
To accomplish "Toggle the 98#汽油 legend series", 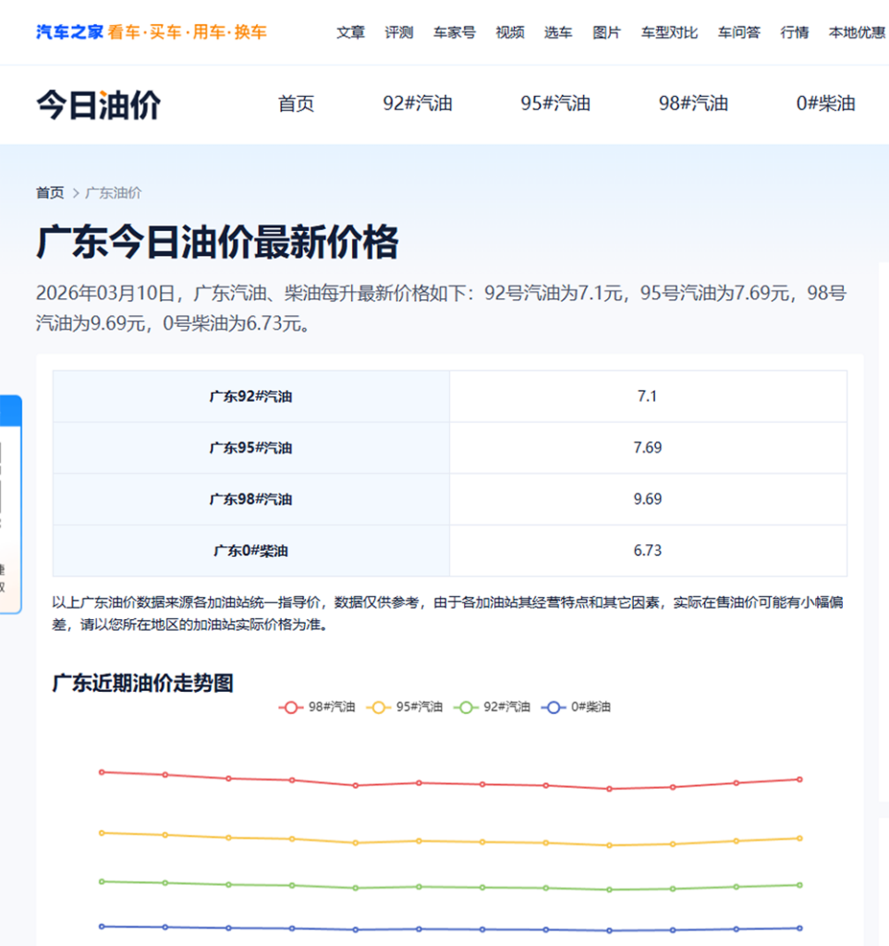I will tap(317, 707).
